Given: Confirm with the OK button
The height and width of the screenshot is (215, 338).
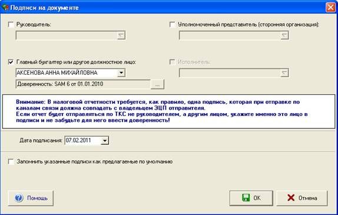Looking at the screenshot, I should coord(251,198).
